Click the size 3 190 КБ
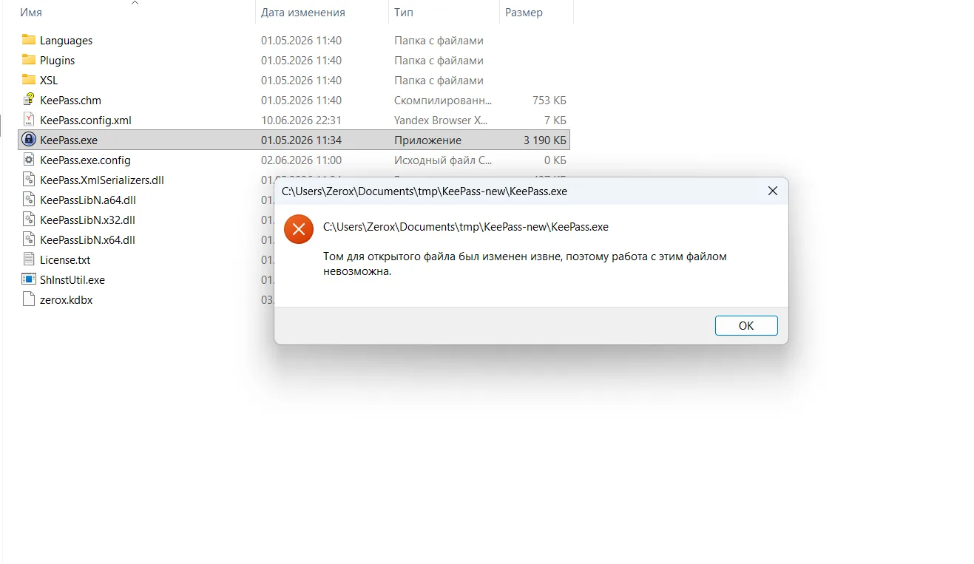 coord(544,140)
